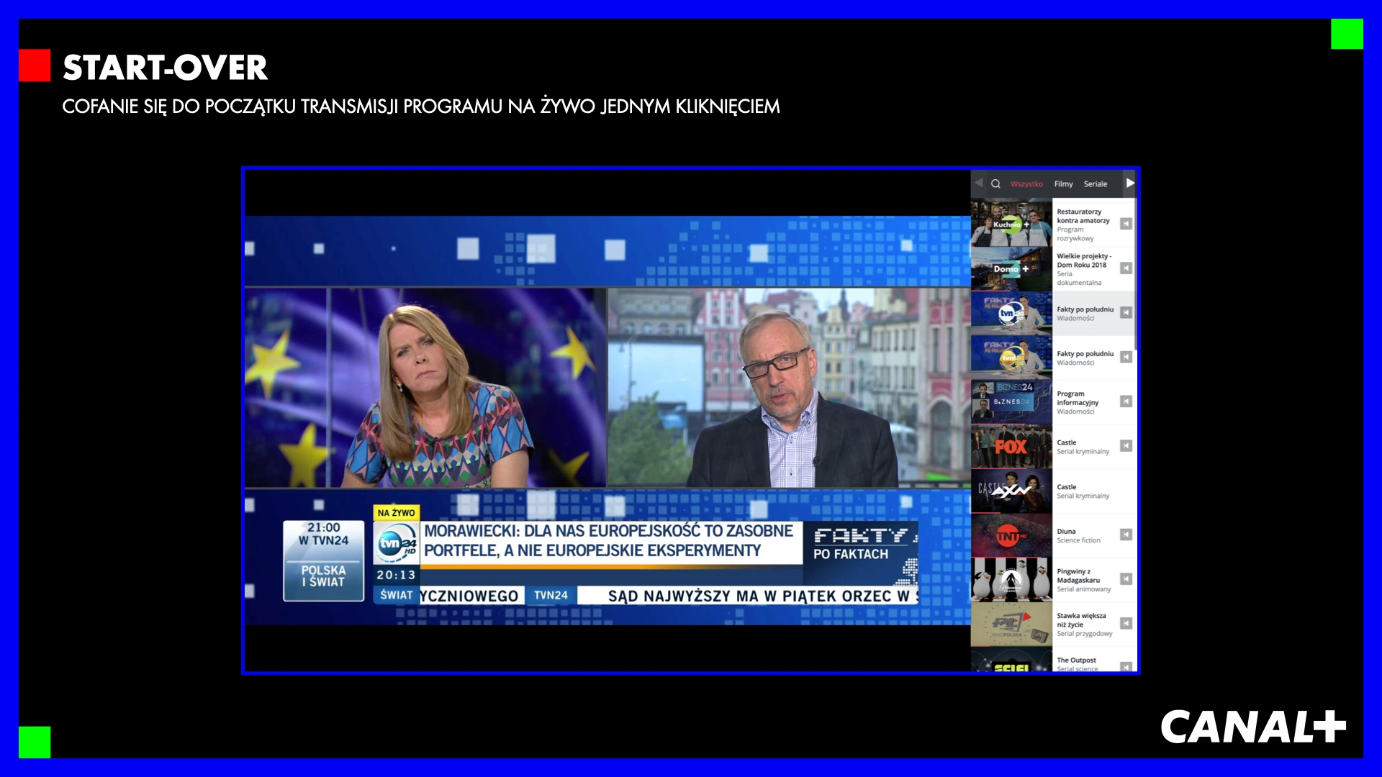This screenshot has height=777, width=1382.
Task: Click 'The Outpost' program title
Action: click(x=1076, y=660)
